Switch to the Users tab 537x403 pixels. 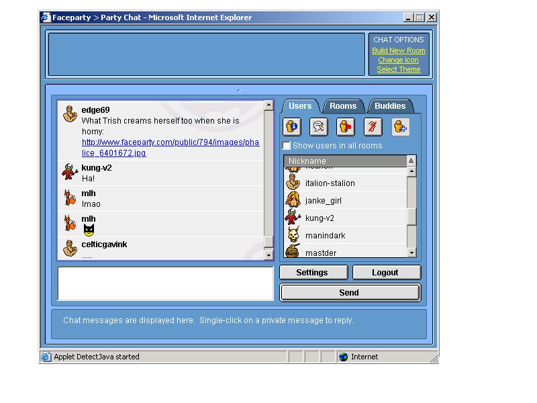300,106
